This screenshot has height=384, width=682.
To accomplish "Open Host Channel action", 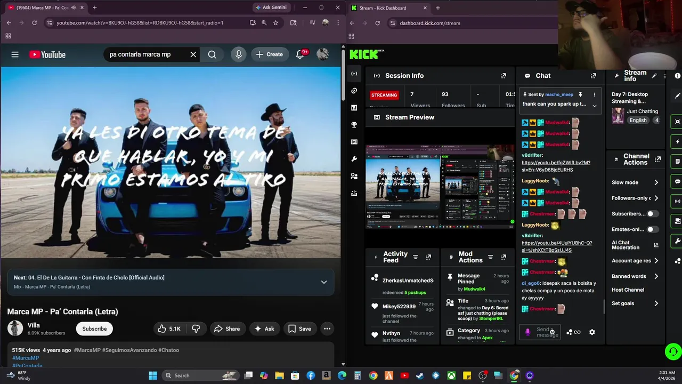I will [x=628, y=290].
